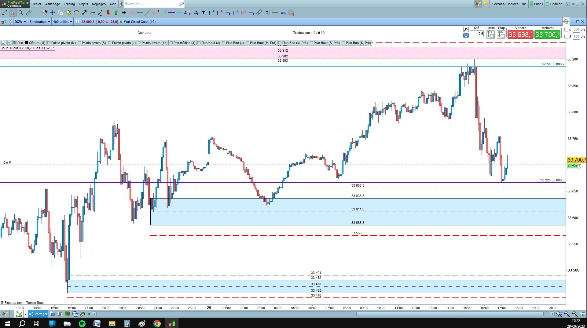Enable Points pivots (S) checkbox
The image size is (587, 328).
coord(79,43)
